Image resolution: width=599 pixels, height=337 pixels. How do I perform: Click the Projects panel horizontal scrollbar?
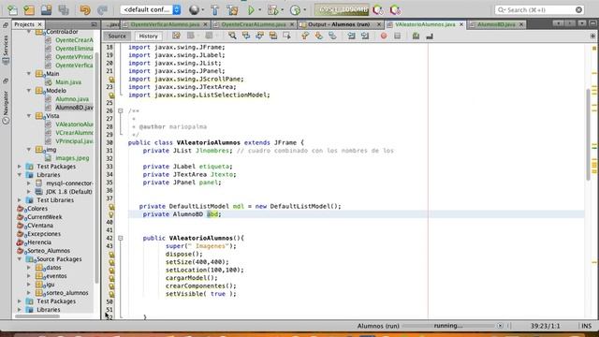coord(37,315)
